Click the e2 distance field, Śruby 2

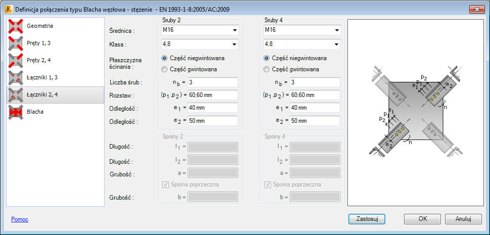213,121
